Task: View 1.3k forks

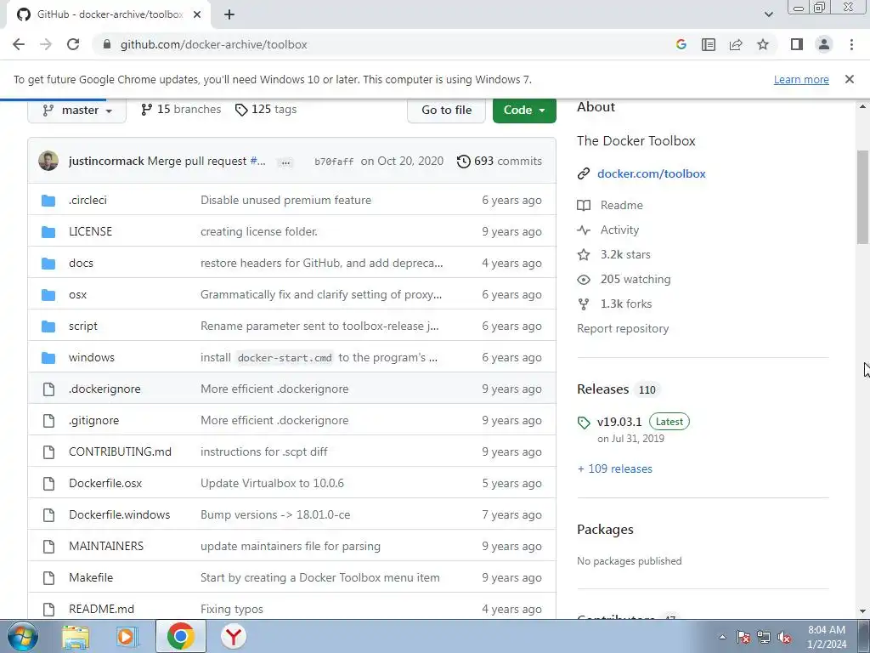Action: point(626,304)
